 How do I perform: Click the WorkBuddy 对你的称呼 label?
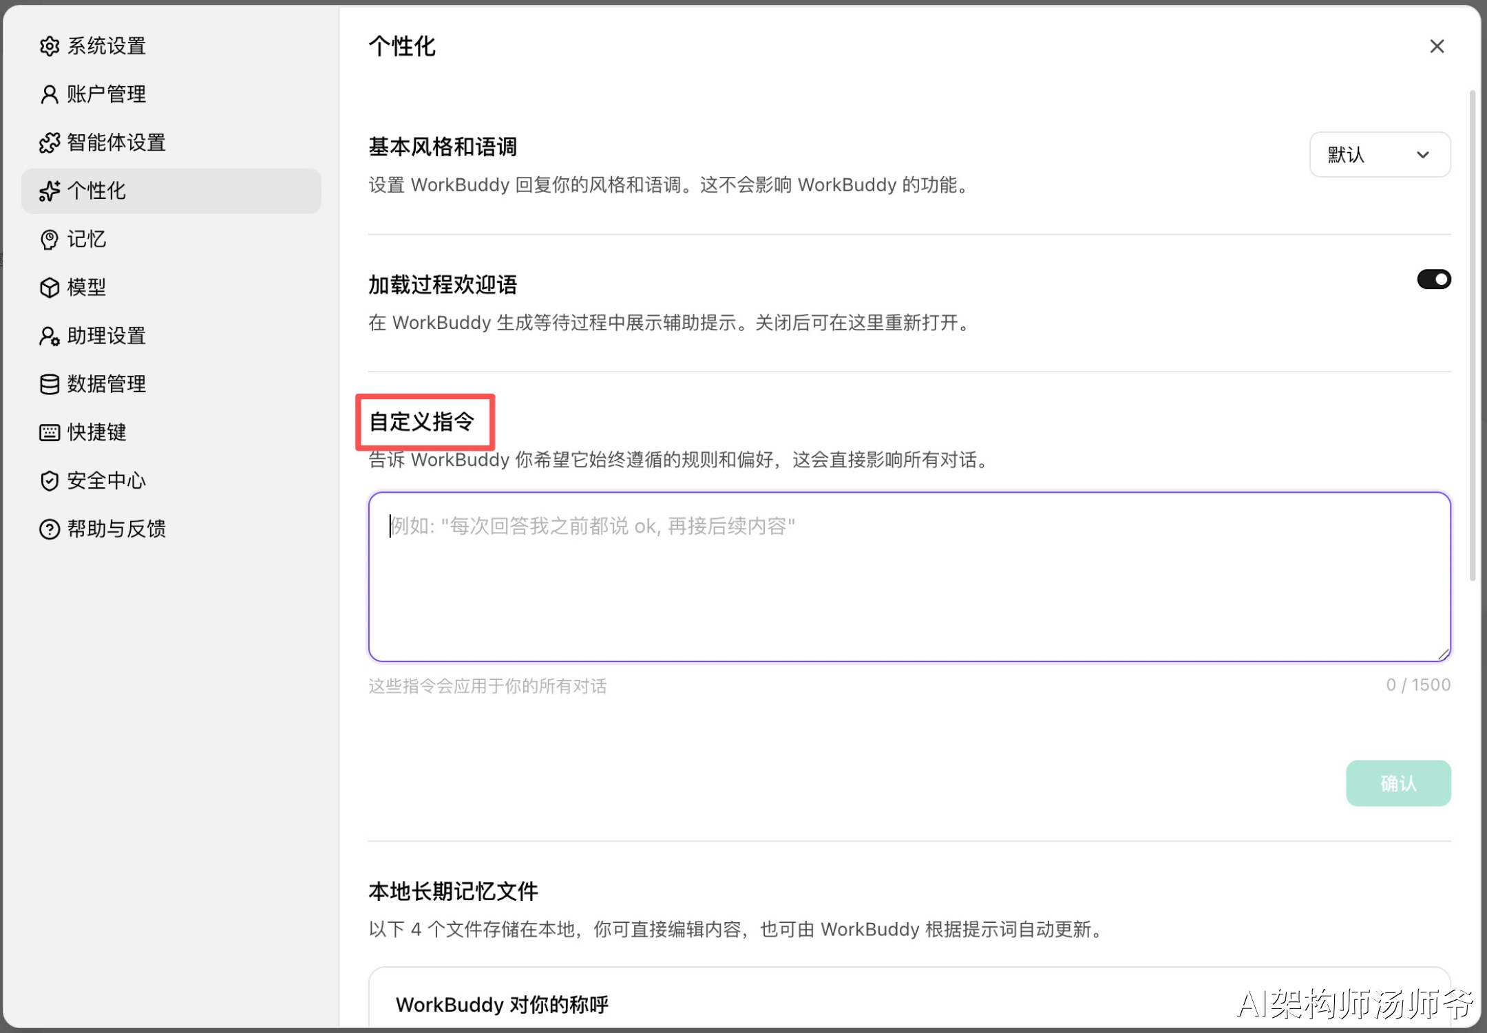pos(502,1005)
